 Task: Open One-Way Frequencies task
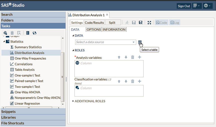click(x=30, y=58)
